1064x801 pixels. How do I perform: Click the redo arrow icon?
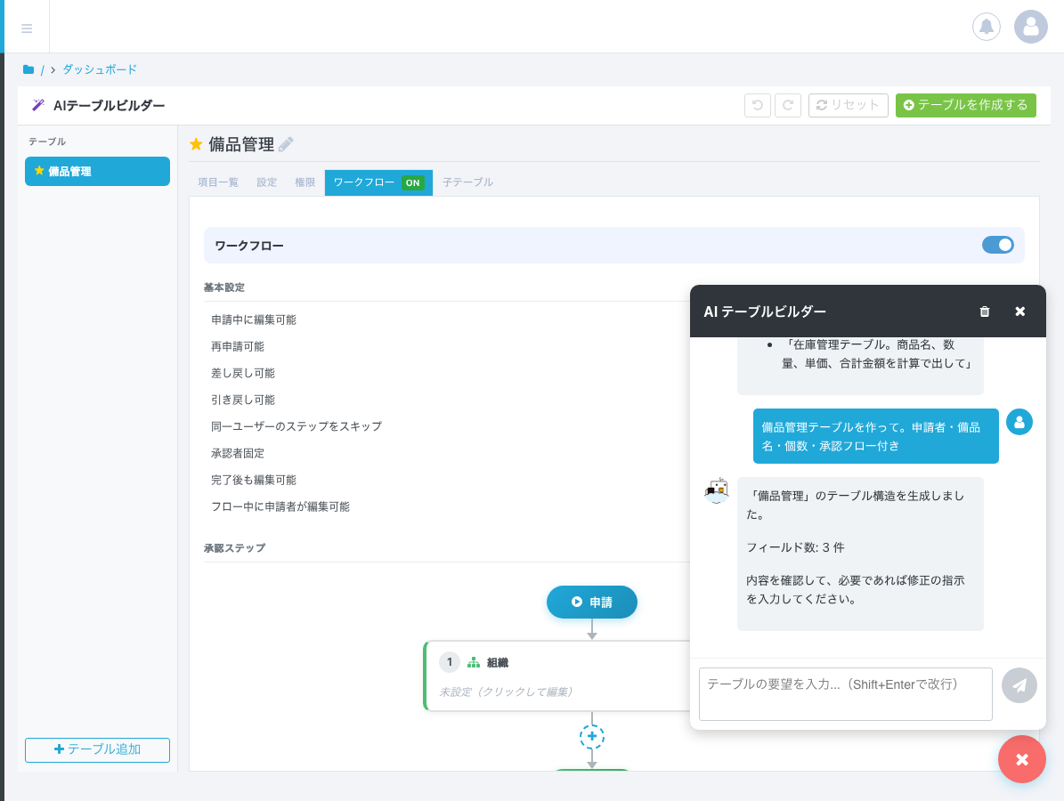[788, 105]
